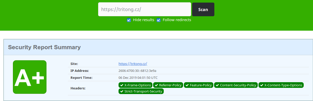Select the Strict-Transport-Security badge label
Viewport: 313px width, 101px height.
tap(143, 91)
